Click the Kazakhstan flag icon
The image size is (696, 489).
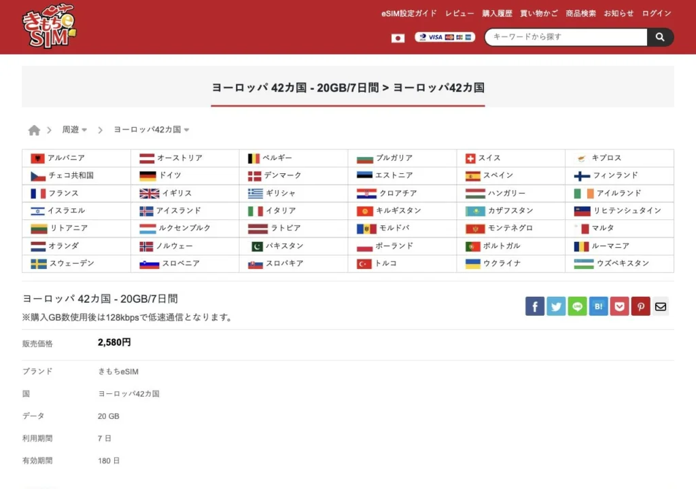(x=475, y=211)
